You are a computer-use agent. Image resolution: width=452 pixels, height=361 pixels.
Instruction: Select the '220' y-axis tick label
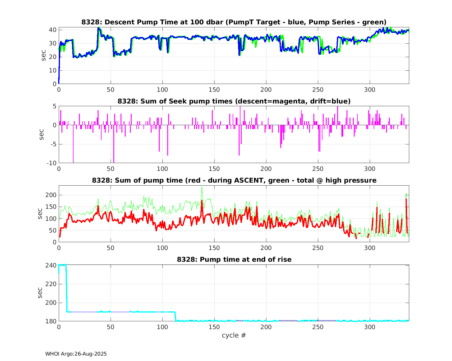click(51, 284)
